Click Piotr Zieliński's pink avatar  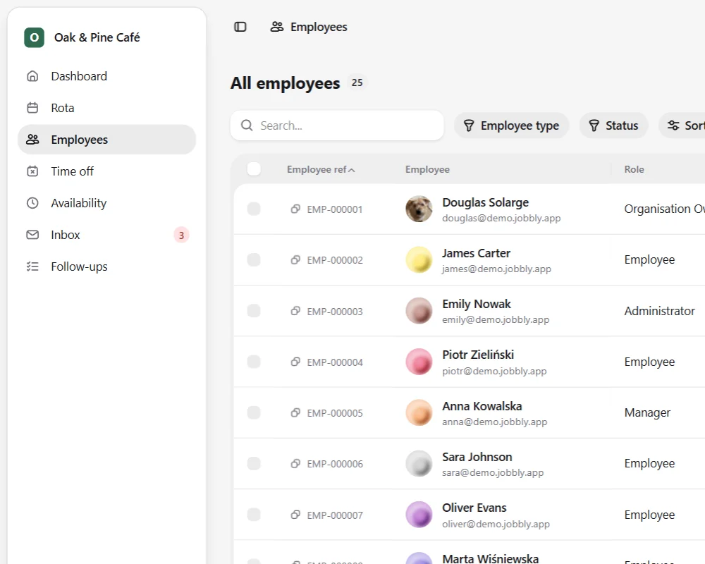pyautogui.click(x=419, y=362)
